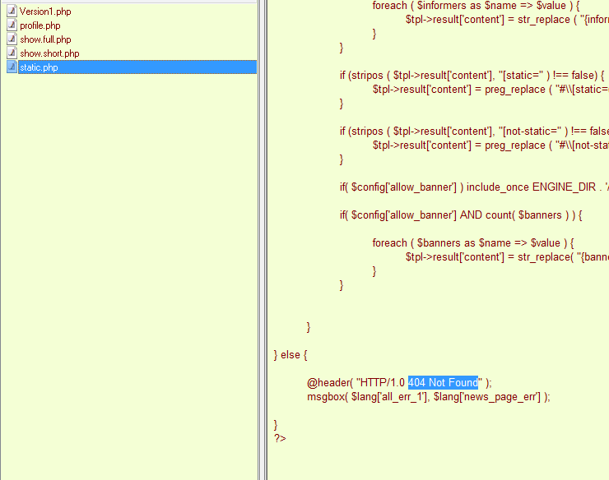Click the profile.php file icon

coord(12,25)
